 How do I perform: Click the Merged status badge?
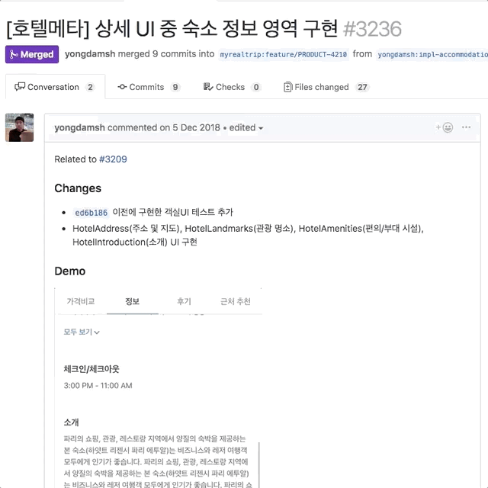point(32,54)
